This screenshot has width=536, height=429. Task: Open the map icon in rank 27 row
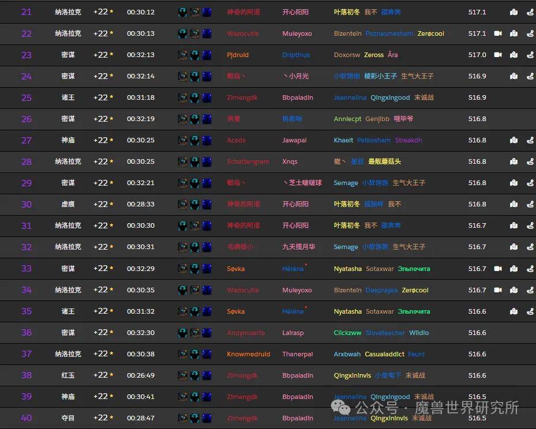(513, 140)
